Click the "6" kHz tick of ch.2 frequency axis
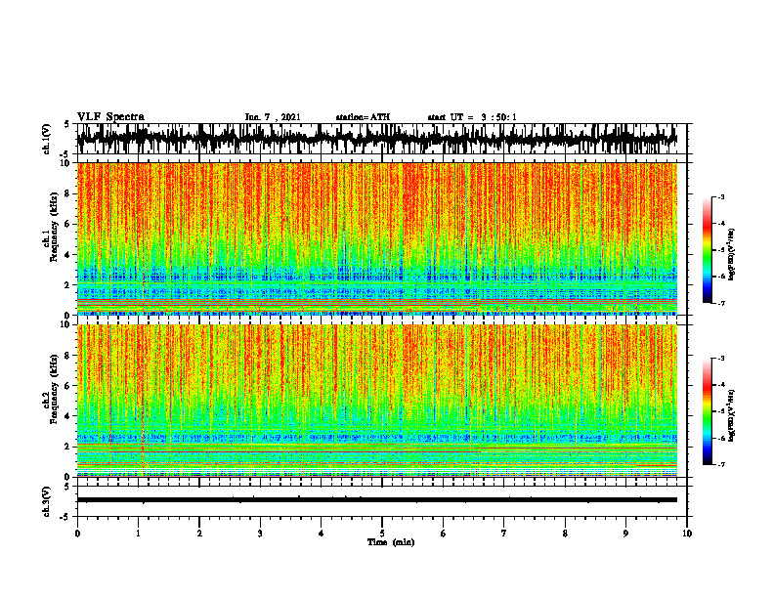The width and height of the screenshot is (774, 598). click(68, 386)
